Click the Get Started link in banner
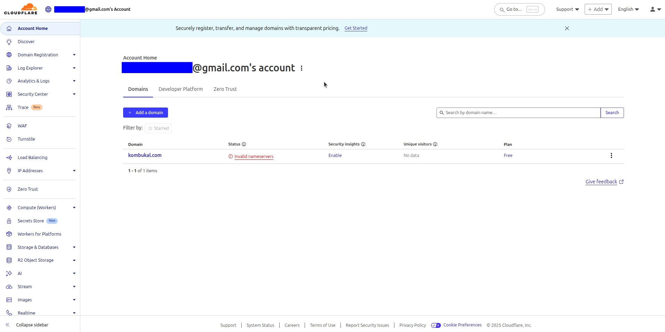The image size is (665, 332). click(356, 28)
